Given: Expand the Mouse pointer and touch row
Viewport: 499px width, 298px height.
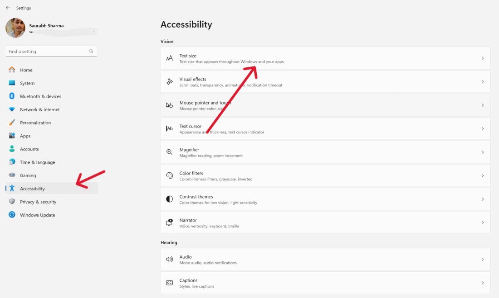Looking at the screenshot, I should (x=482, y=105).
